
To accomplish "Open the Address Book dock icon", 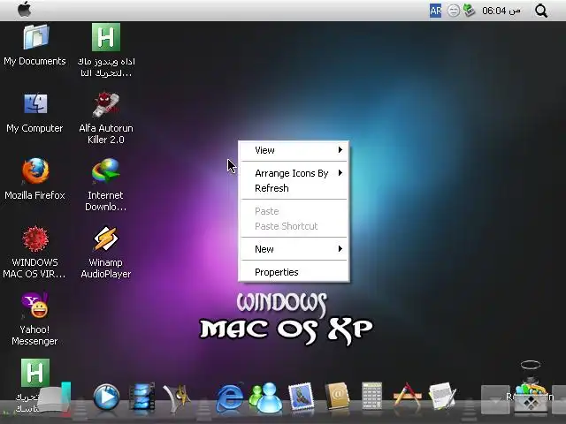I will click(336, 397).
